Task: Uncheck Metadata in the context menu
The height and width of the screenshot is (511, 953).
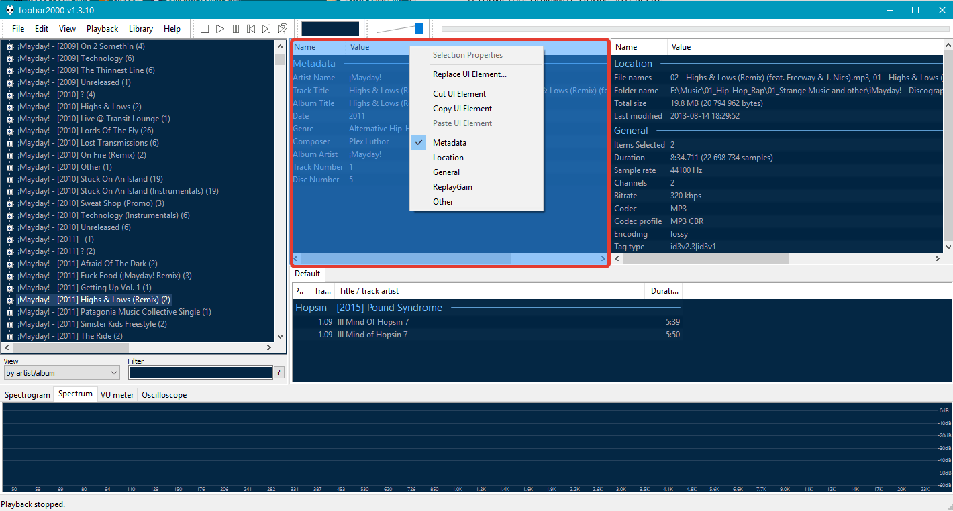Action: pyautogui.click(x=476, y=143)
